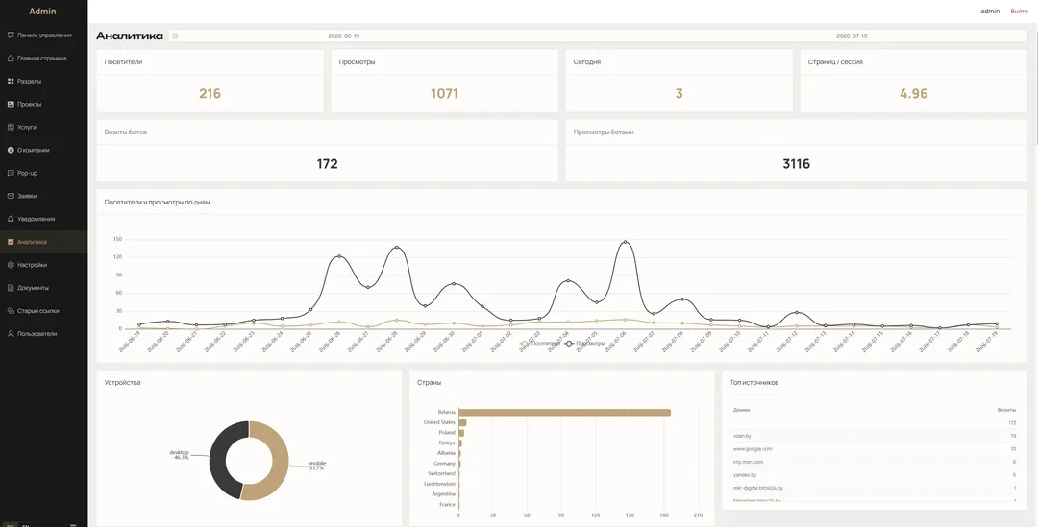The image size is (1038, 527).
Task: Click the Старые ссылки icon
Action: (11, 311)
